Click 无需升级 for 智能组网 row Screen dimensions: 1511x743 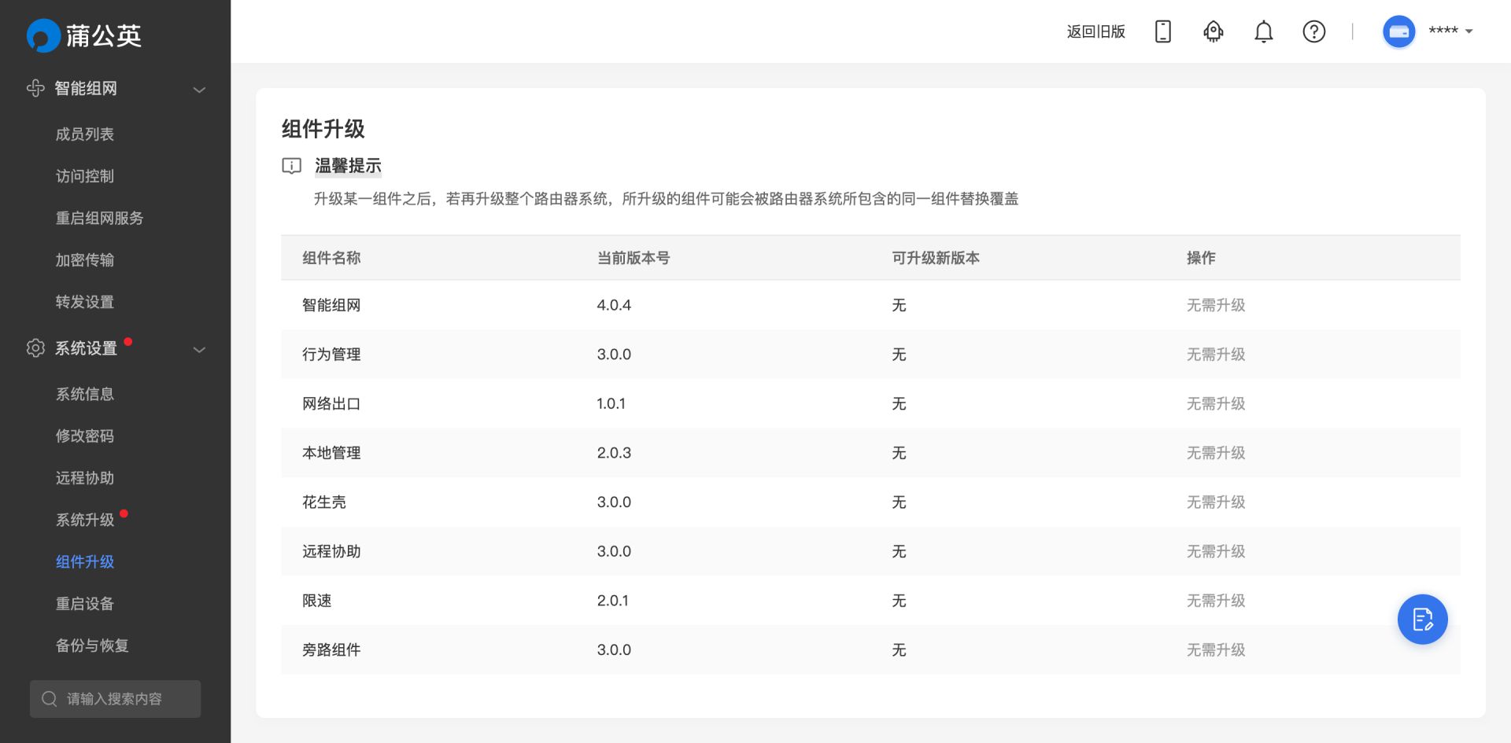click(1216, 305)
